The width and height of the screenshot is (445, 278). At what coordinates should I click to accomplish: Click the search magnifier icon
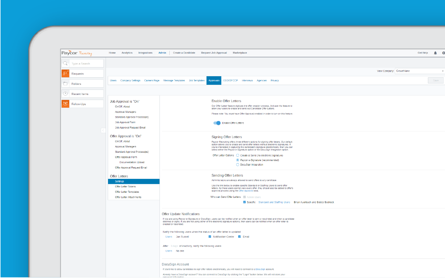[x=65, y=63]
